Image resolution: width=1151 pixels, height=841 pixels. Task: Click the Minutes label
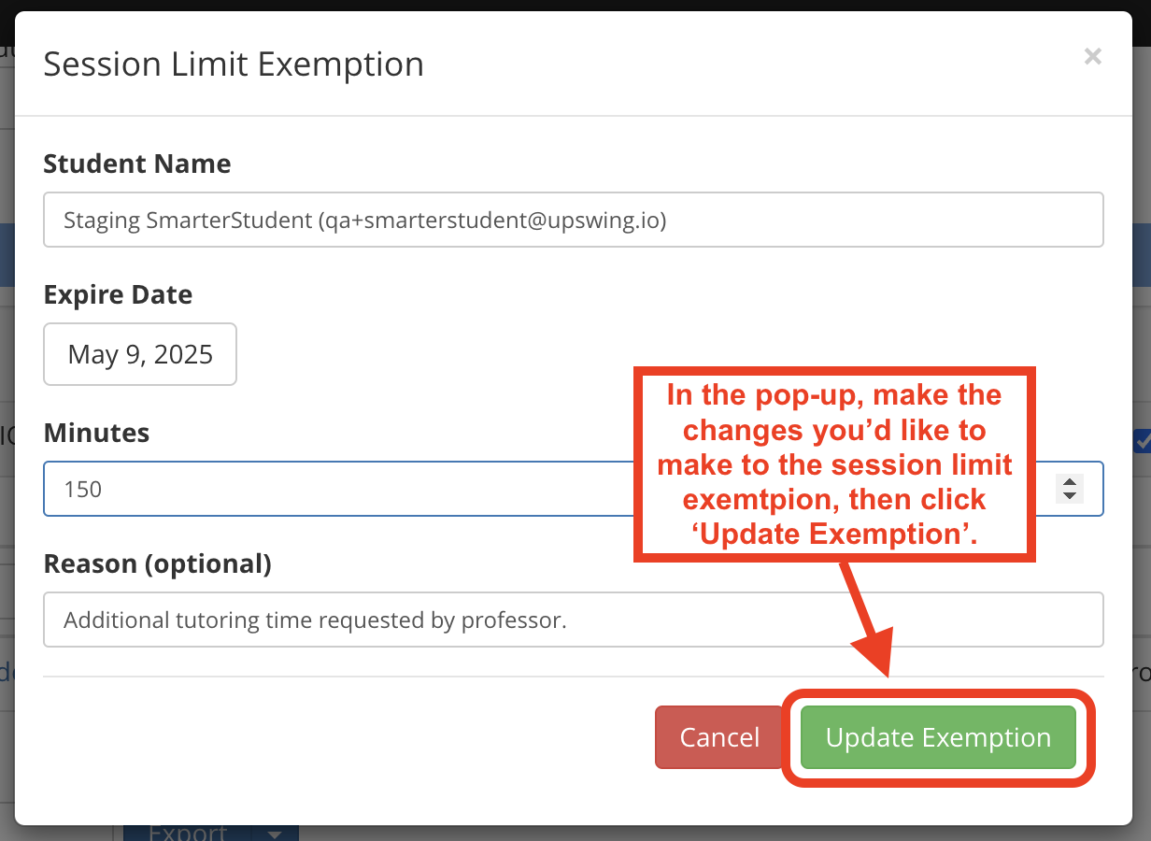click(x=96, y=433)
